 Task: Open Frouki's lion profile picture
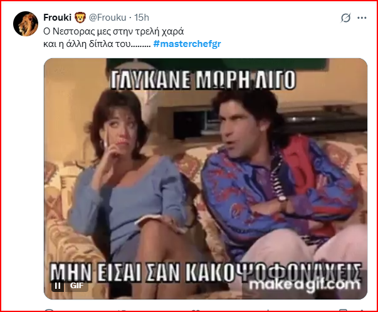point(26,24)
